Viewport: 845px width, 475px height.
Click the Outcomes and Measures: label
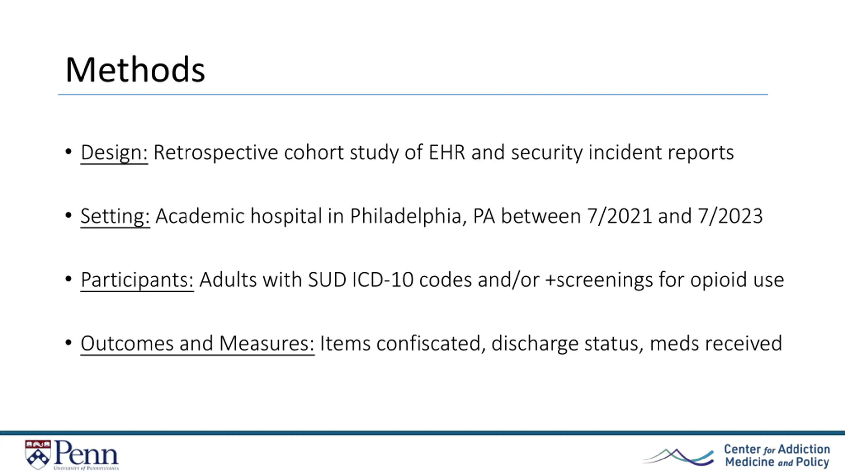coord(197,343)
